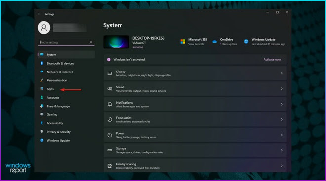Click the Sound speaker icon
326x181 pixels.
[x=110, y=89]
